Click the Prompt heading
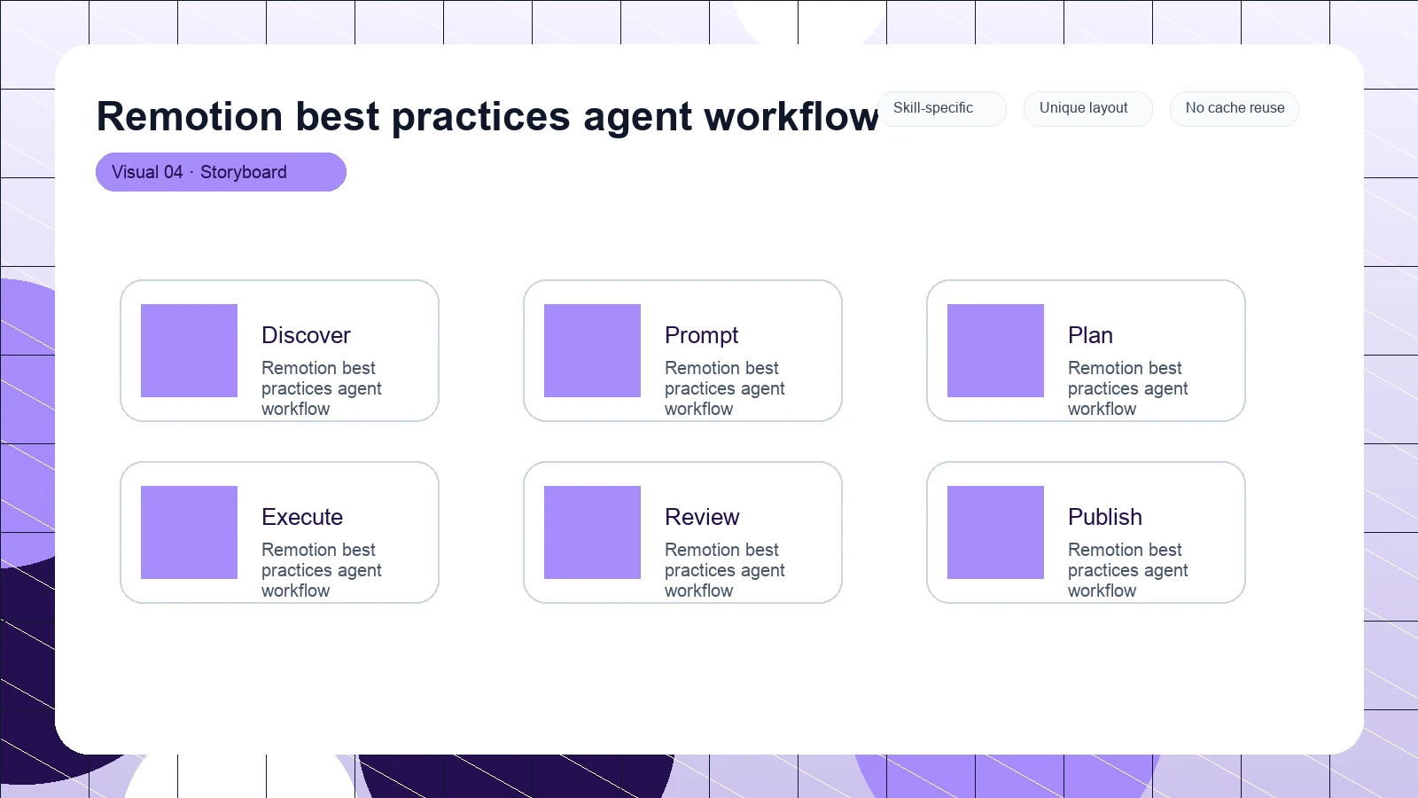1418x798 pixels. [701, 335]
